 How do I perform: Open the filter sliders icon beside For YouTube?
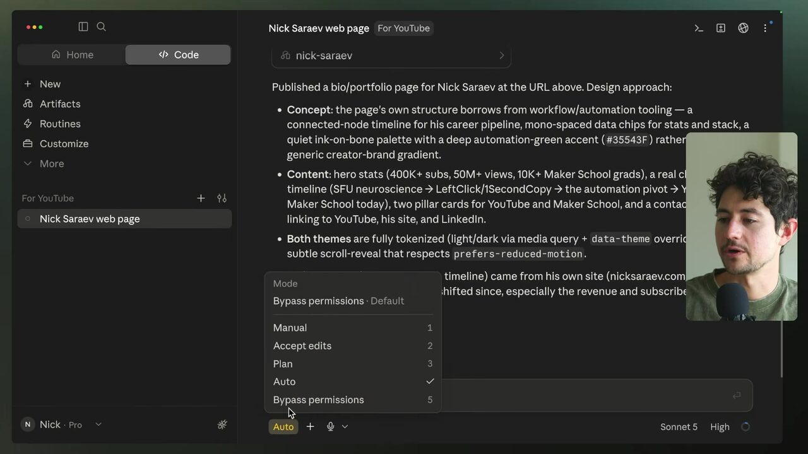coord(222,198)
